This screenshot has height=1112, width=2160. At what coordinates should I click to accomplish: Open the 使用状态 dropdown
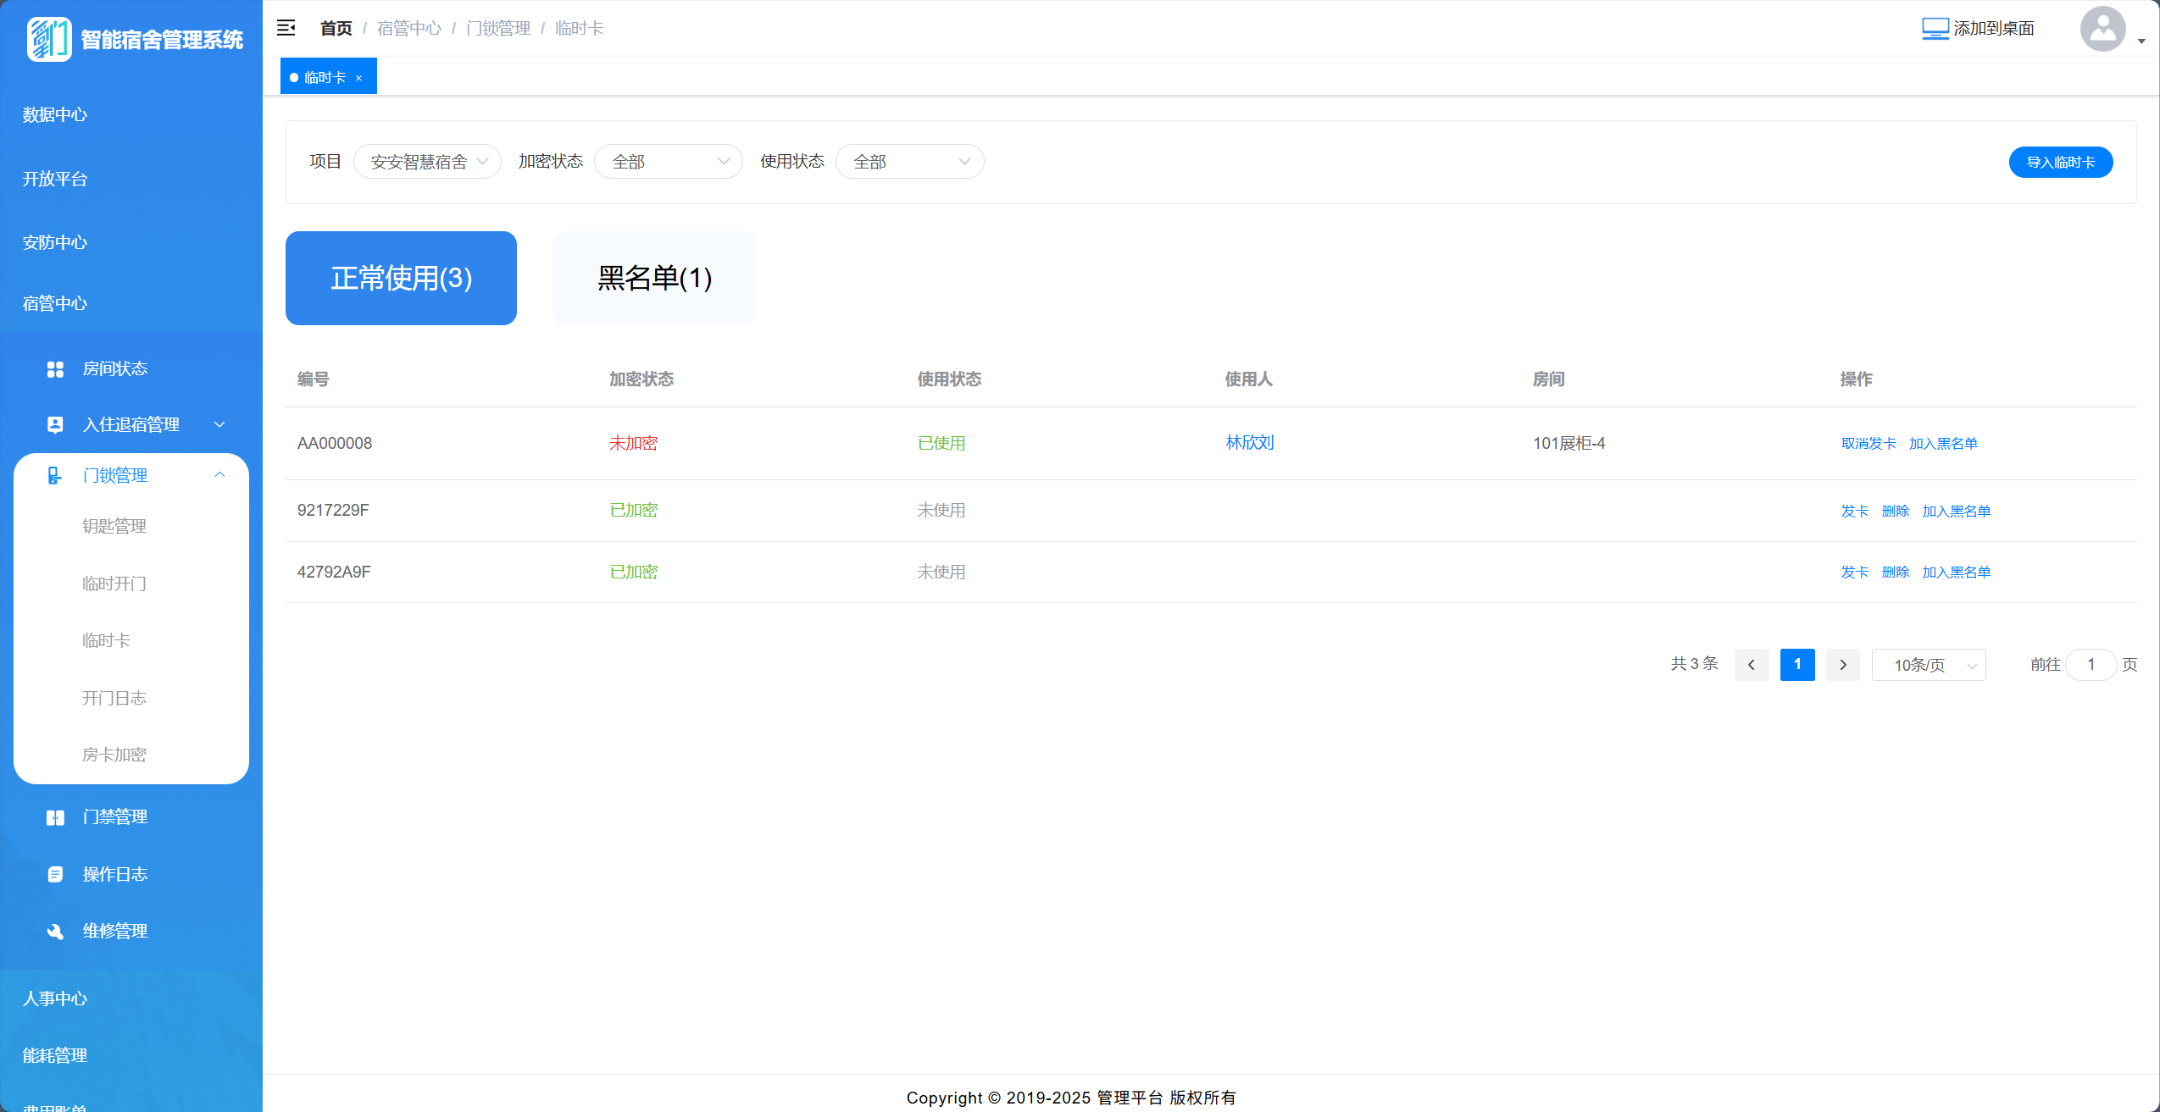point(910,161)
